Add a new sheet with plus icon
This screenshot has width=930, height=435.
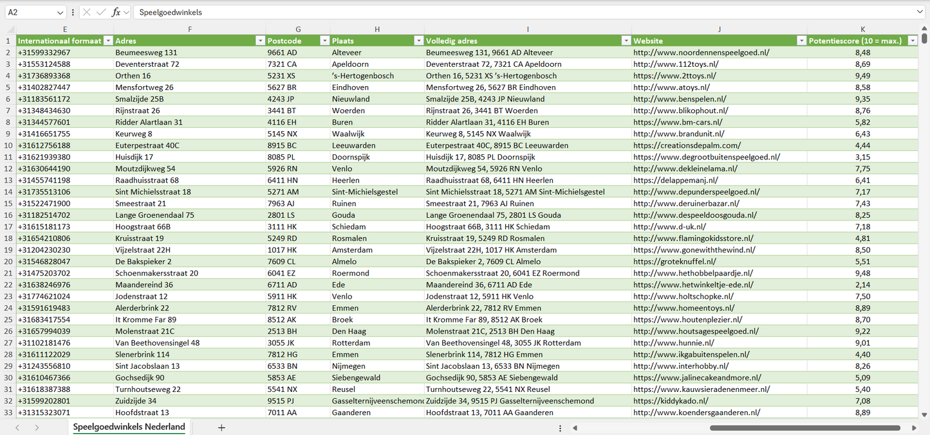tap(221, 427)
